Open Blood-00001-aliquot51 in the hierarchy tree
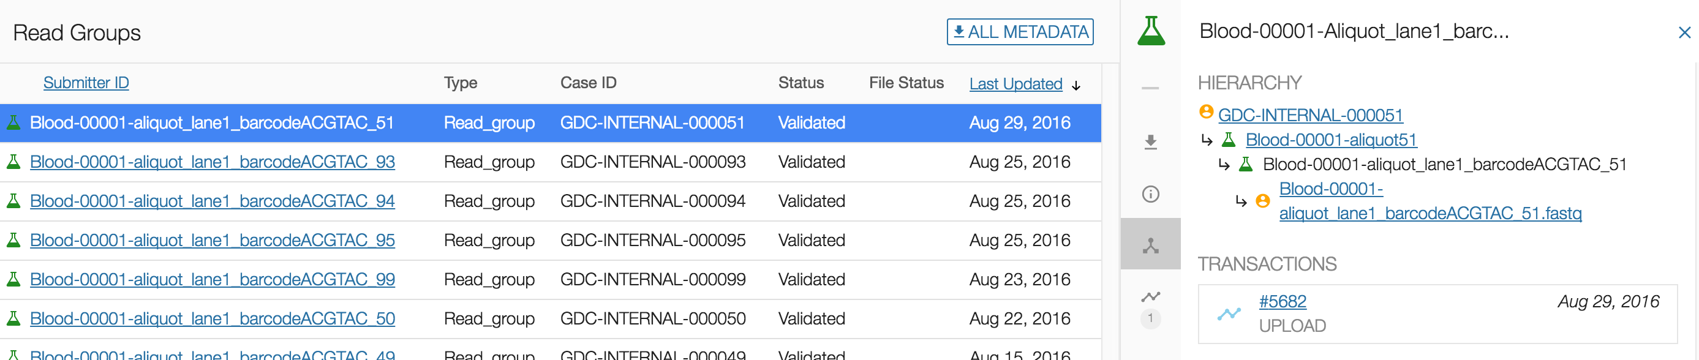The height and width of the screenshot is (360, 1699). coord(1330,140)
